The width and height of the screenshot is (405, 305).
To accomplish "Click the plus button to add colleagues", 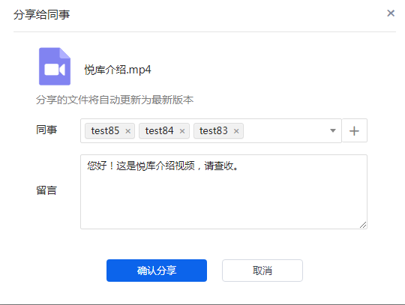I will click(354, 131).
